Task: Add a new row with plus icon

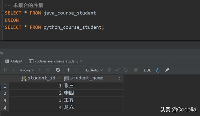Action: pyautogui.click(x=68, y=70)
